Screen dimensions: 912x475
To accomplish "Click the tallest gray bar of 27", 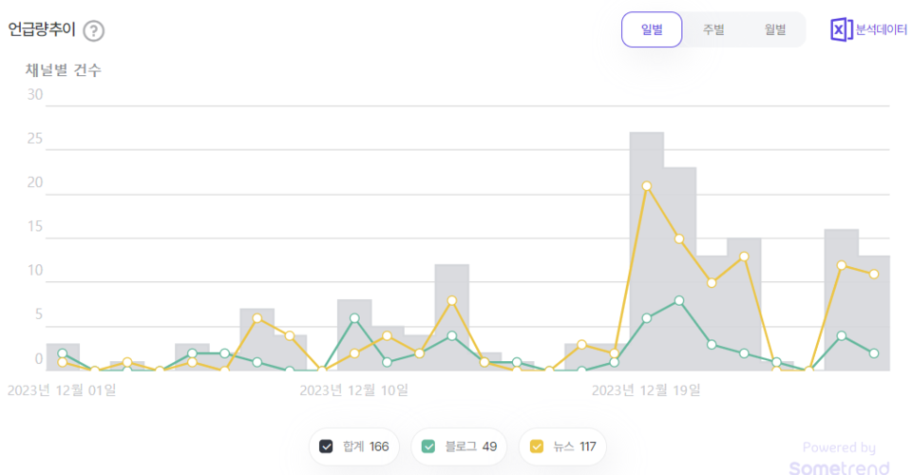I will [x=647, y=251].
